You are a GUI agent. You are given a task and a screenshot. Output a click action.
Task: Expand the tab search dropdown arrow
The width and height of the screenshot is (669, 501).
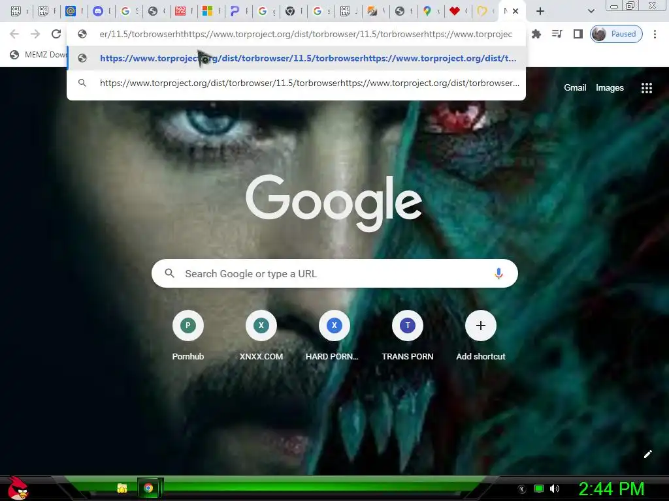click(591, 12)
